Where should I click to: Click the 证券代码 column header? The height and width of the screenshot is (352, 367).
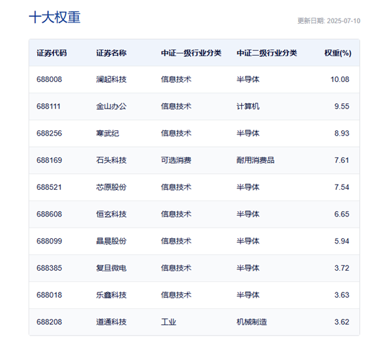[52, 53]
